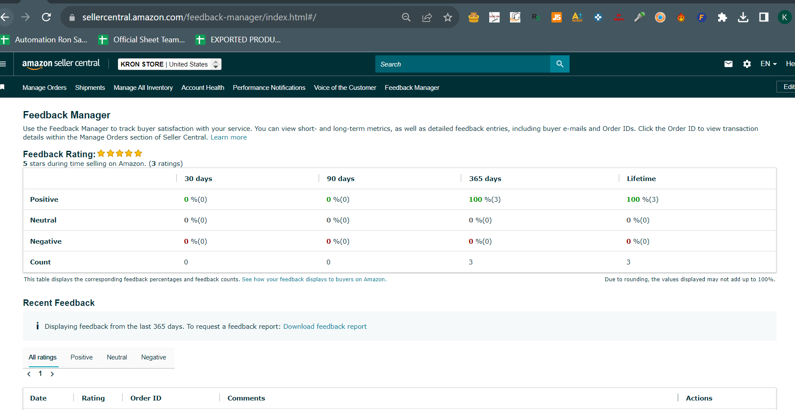Open the blue cross circle extension
795x410 pixels.
pyautogui.click(x=598, y=17)
